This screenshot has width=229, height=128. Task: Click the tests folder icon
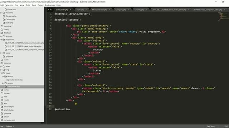pos(2,97)
